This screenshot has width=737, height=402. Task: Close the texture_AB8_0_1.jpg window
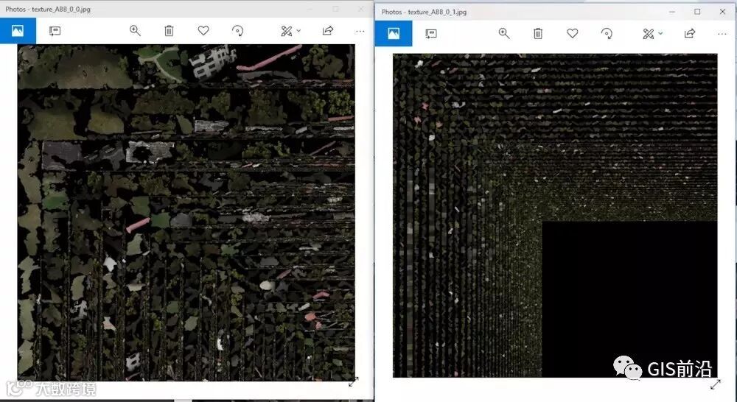pos(722,12)
